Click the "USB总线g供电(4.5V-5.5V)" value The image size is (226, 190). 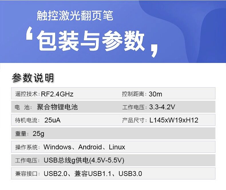[x=84, y=160]
